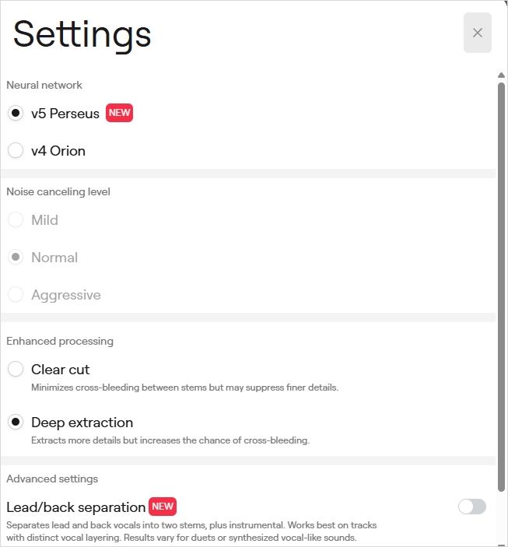
Task: Select Clear cut enhanced processing
Action: (16, 370)
